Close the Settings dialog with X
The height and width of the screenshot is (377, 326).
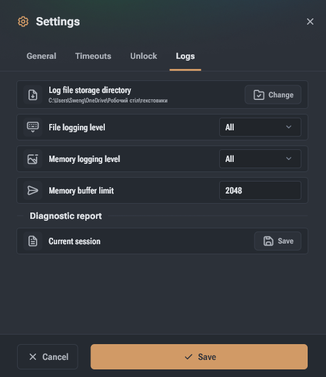(x=310, y=22)
